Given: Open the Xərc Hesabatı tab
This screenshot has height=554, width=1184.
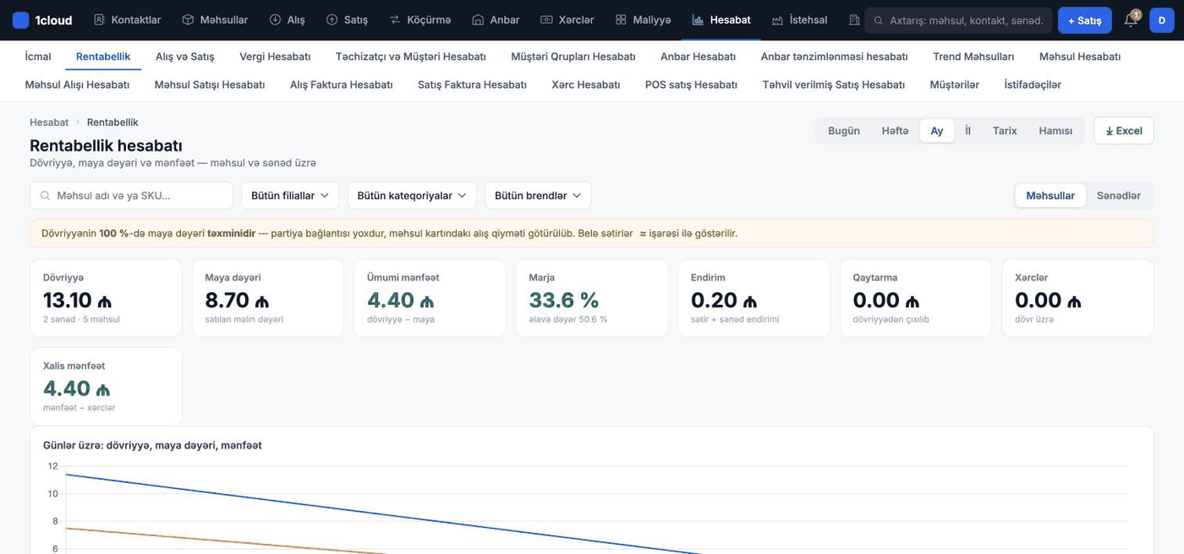Looking at the screenshot, I should pos(586,84).
